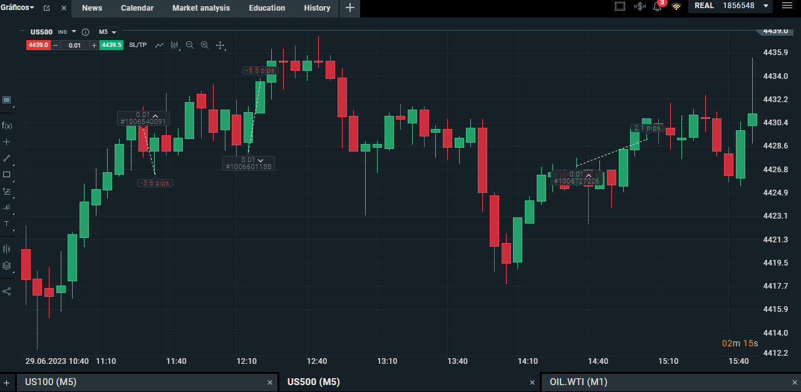Close the OIL.WTI (M1) chart tab
Screen dimensions: 801x392
click(x=796, y=382)
